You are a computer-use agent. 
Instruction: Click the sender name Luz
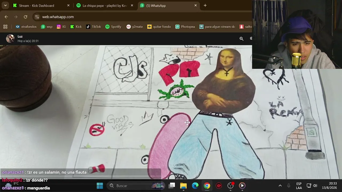click(x=20, y=37)
